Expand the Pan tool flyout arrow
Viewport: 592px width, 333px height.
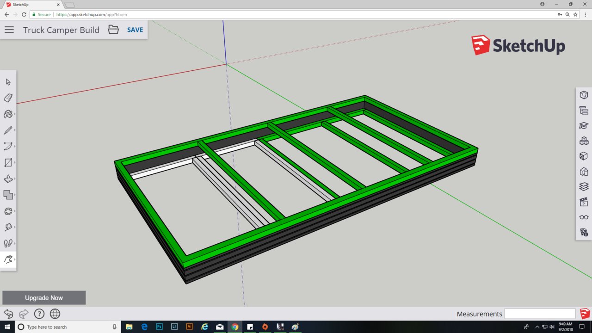coord(15,259)
